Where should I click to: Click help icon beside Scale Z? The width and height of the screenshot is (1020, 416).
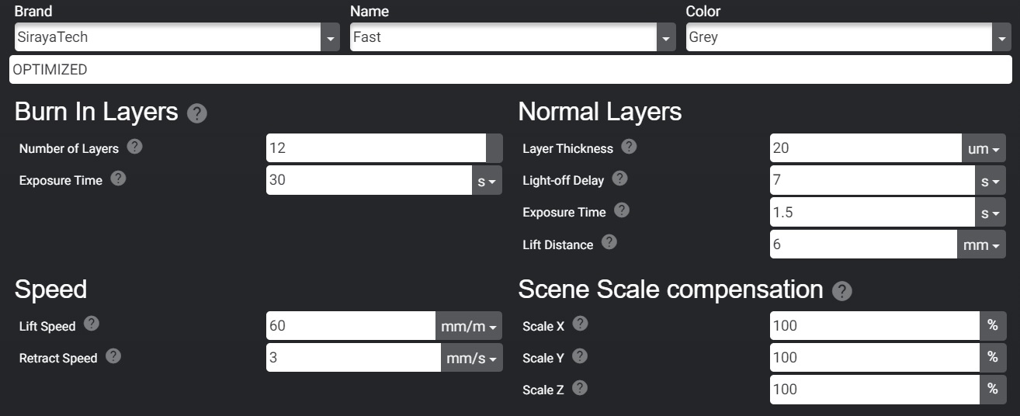(580, 387)
